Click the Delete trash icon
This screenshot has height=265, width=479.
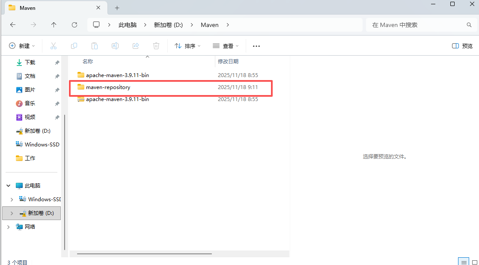[156, 46]
